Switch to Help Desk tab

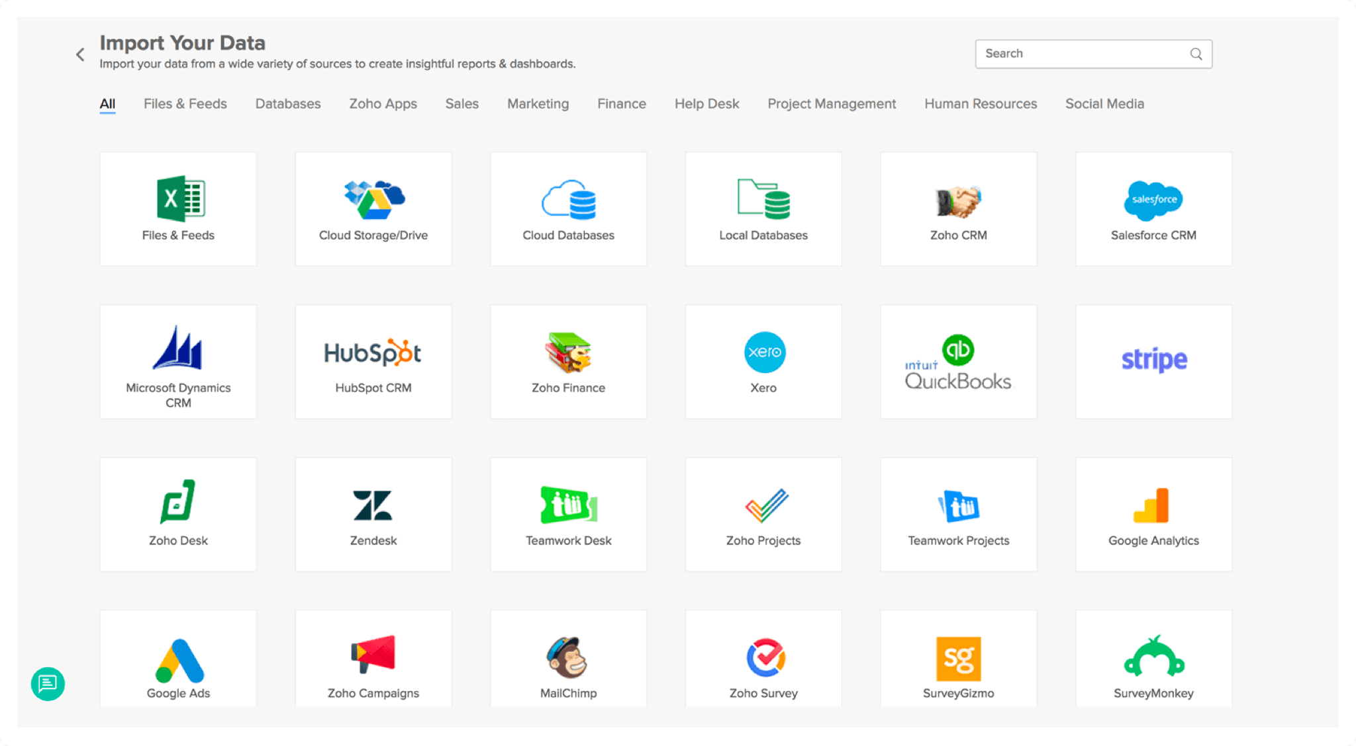tap(707, 104)
